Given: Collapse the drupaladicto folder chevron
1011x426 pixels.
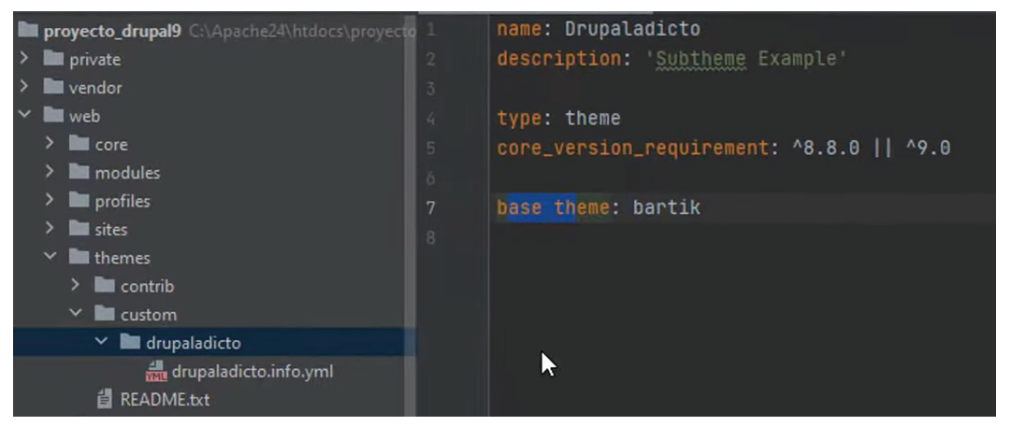Looking at the screenshot, I should (x=101, y=341).
